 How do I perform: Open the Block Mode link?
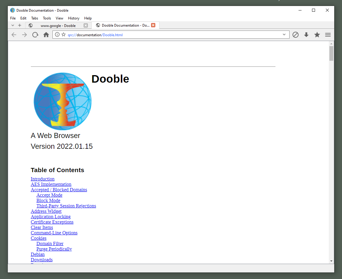point(48,200)
